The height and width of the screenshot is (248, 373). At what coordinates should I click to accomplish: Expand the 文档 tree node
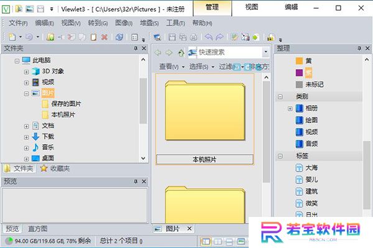point(26,126)
